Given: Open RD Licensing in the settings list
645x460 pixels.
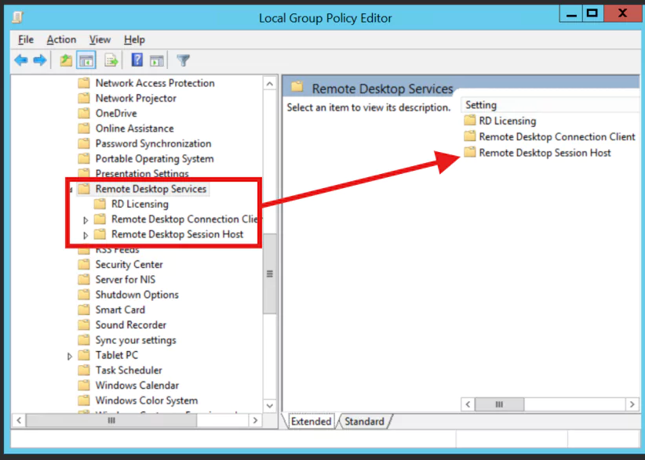Looking at the screenshot, I should tap(508, 121).
